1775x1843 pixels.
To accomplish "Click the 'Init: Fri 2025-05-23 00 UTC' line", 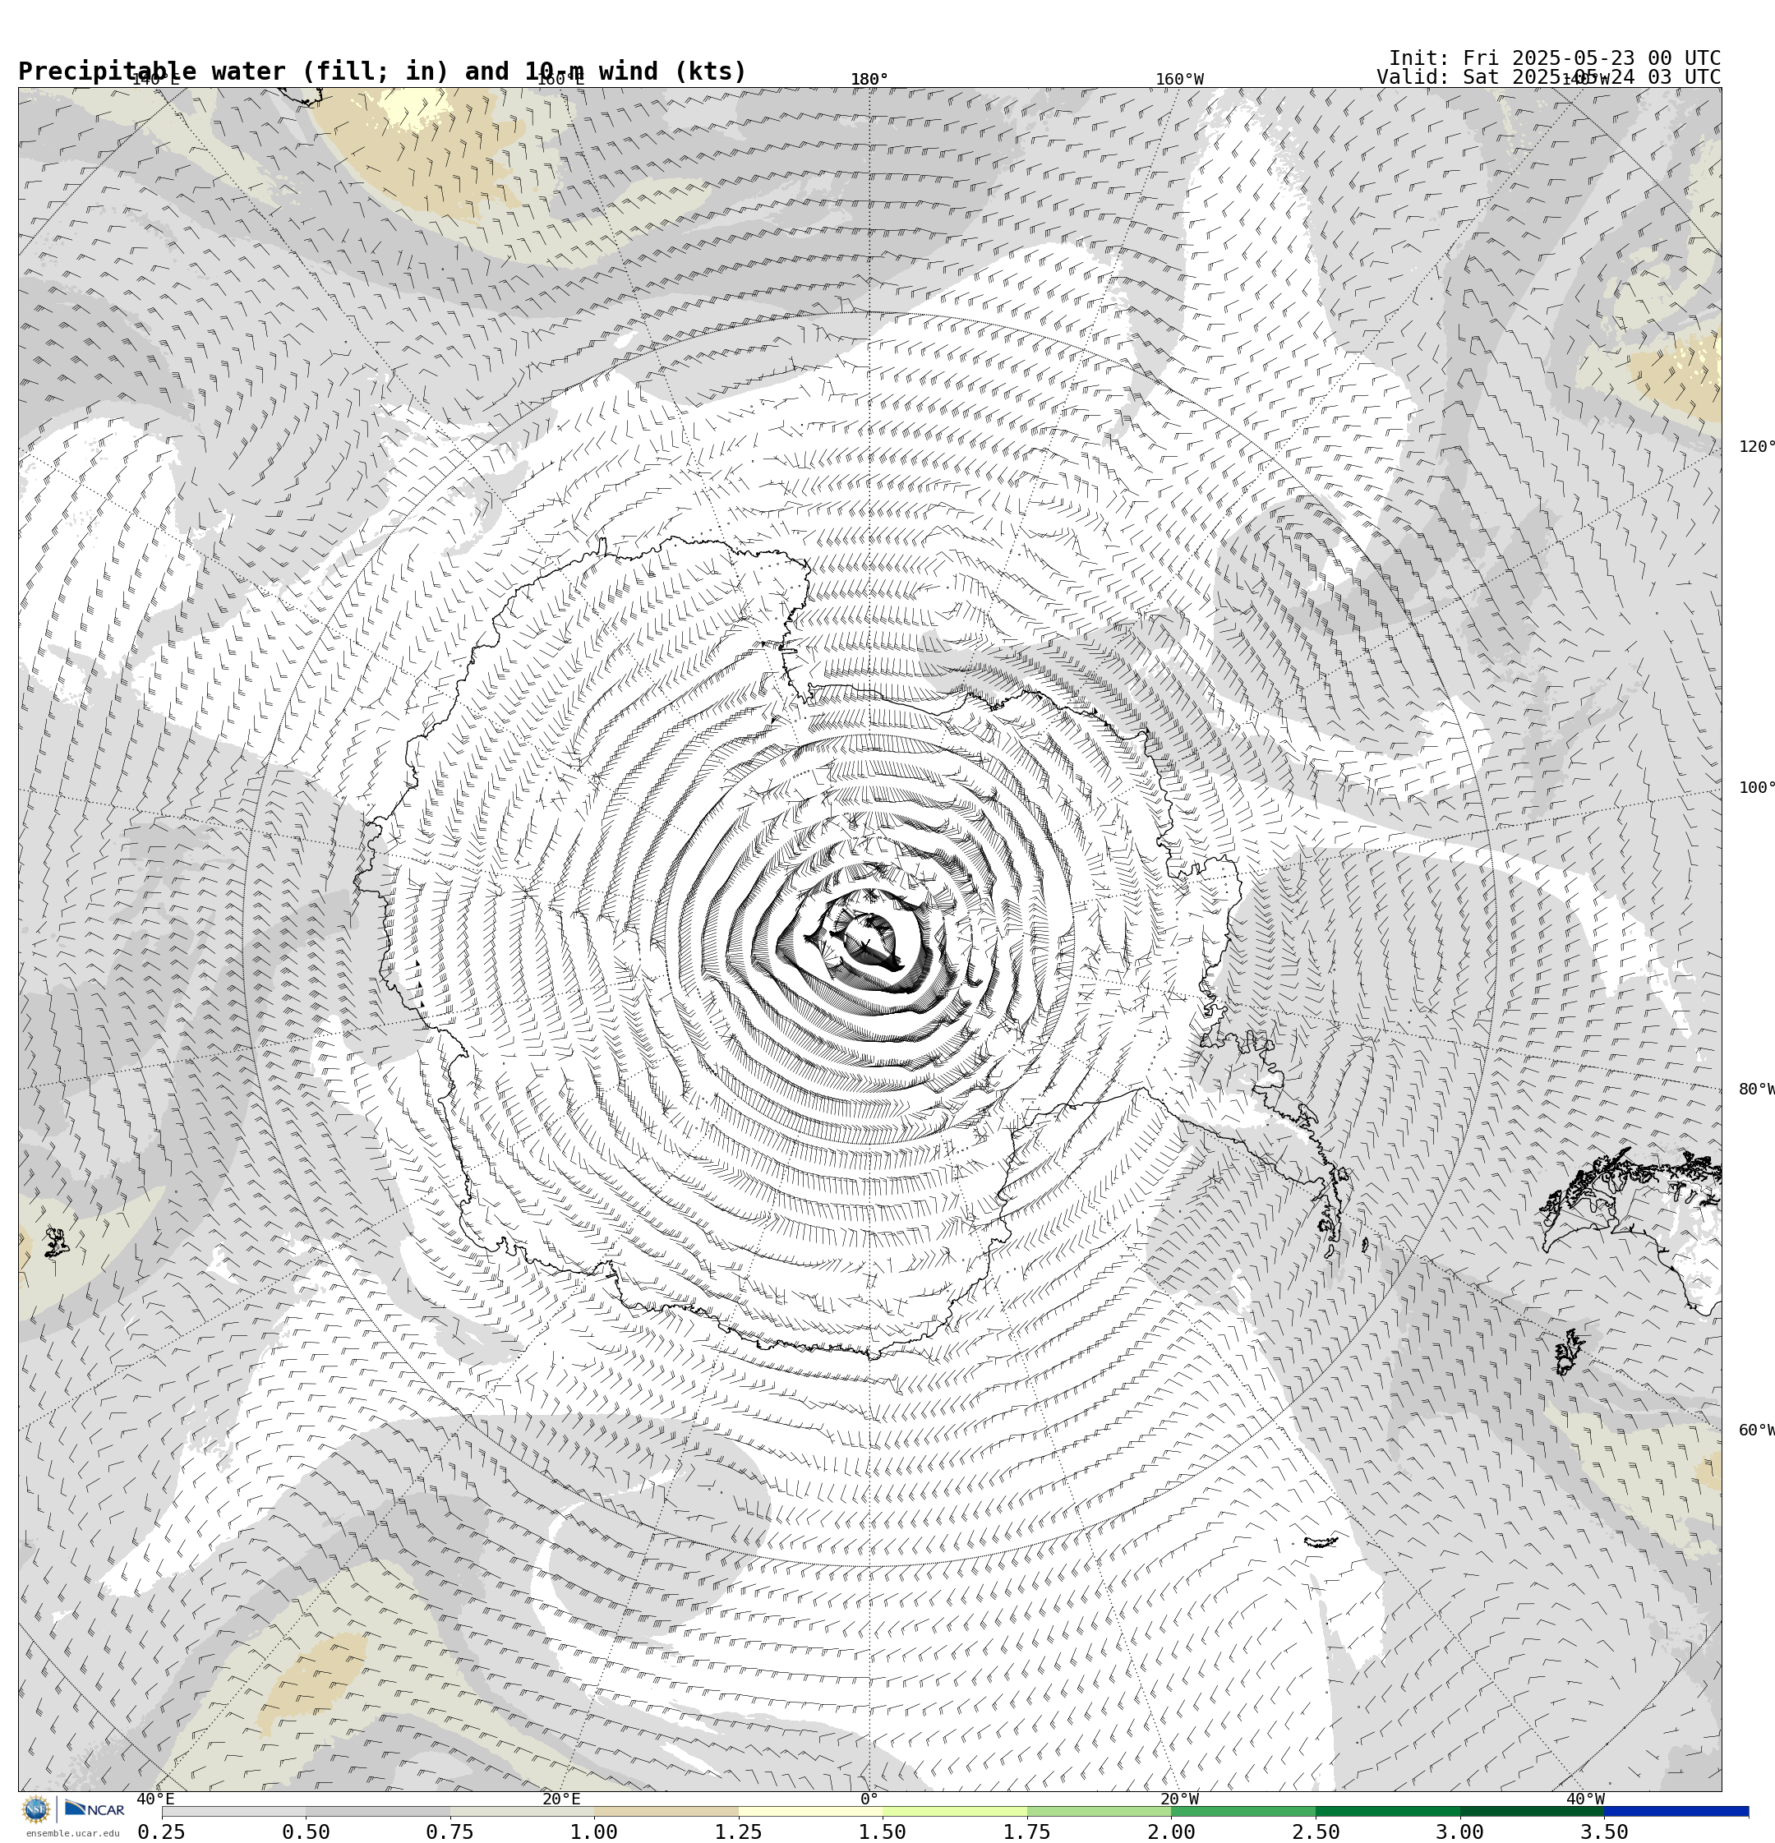I will pyautogui.click(x=1554, y=58).
